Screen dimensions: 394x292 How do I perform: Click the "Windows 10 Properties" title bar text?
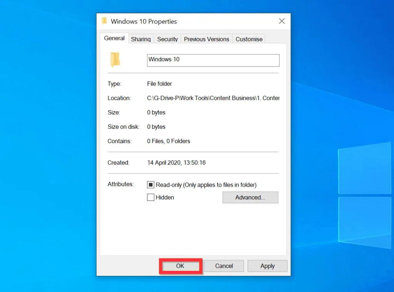(x=144, y=22)
